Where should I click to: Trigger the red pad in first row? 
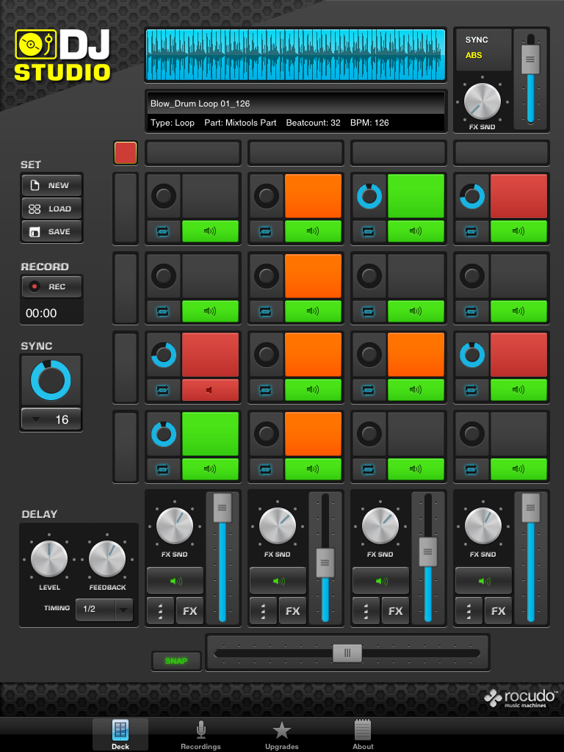pos(519,196)
